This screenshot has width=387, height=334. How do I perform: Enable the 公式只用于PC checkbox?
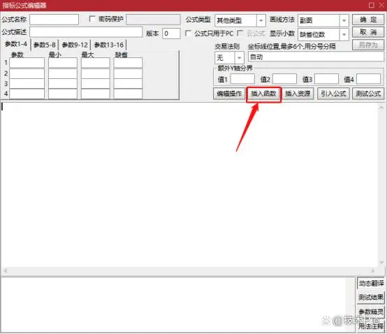[x=188, y=33]
